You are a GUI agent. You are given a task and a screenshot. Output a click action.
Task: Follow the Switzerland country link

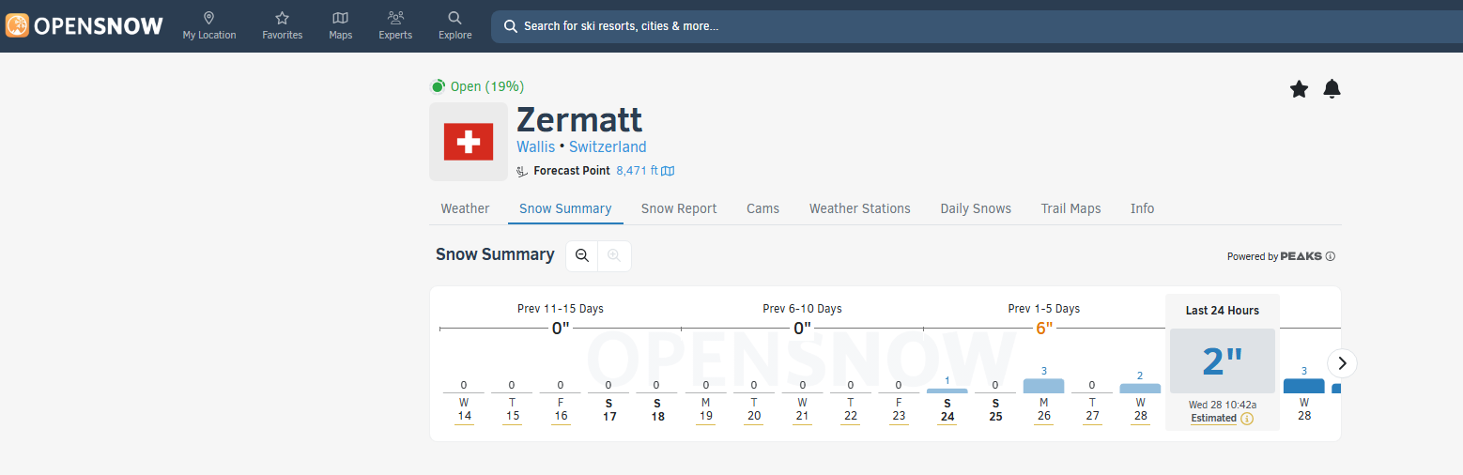[608, 147]
